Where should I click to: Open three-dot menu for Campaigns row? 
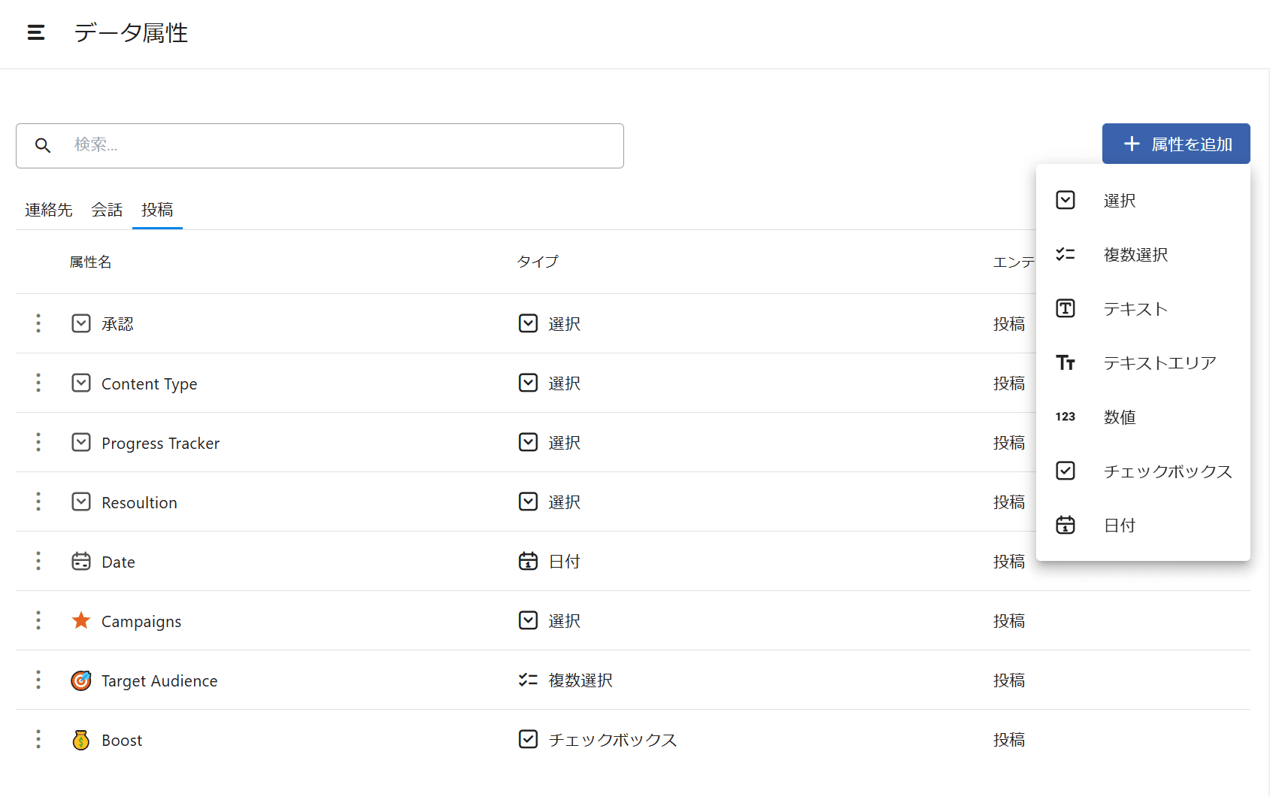[x=38, y=620]
